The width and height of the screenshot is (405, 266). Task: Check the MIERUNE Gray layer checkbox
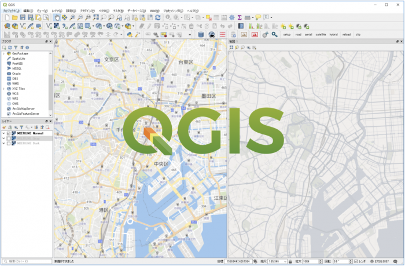[9, 139]
